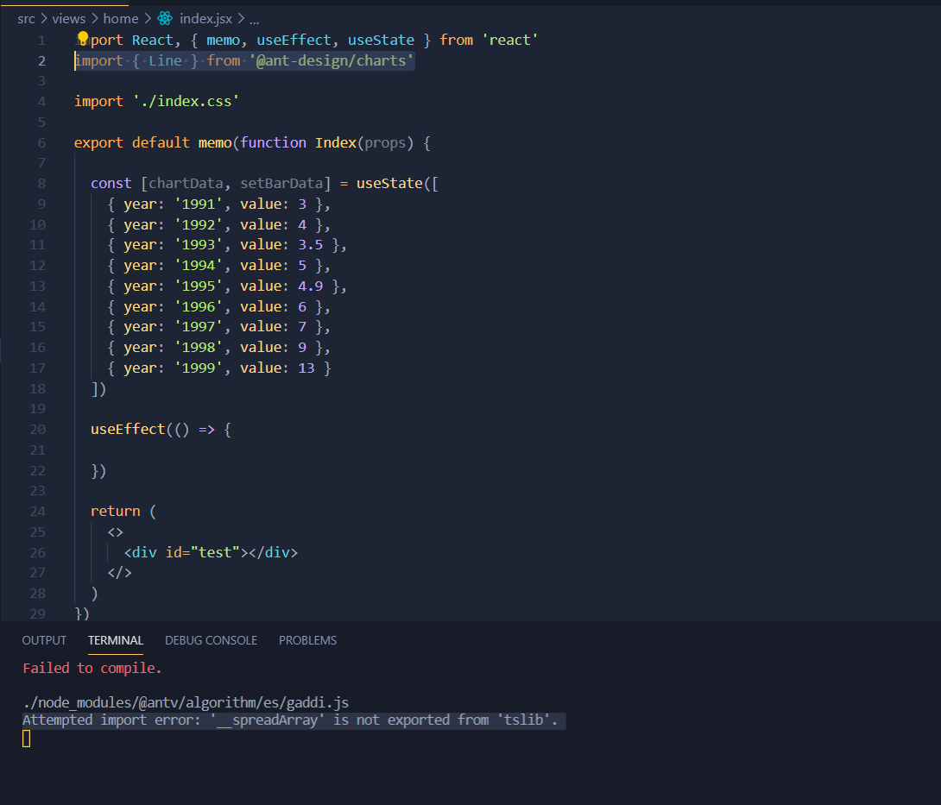Screen dimensions: 941x805
Task: Click the value 3.5 on line 11
Action: coord(310,245)
